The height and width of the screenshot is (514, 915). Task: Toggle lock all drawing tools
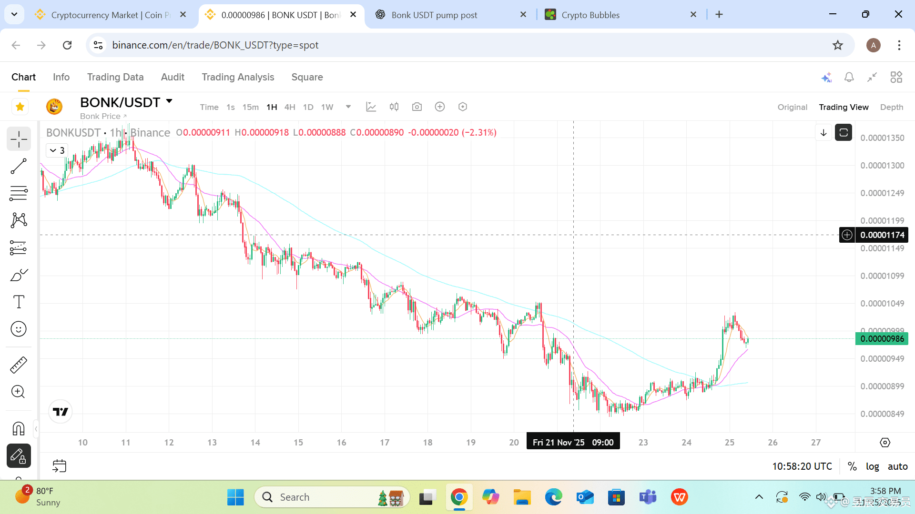click(19, 456)
